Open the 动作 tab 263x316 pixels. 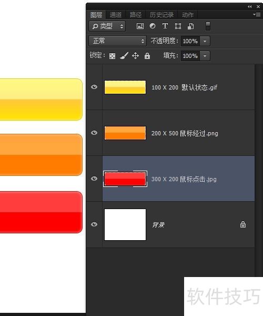click(188, 15)
